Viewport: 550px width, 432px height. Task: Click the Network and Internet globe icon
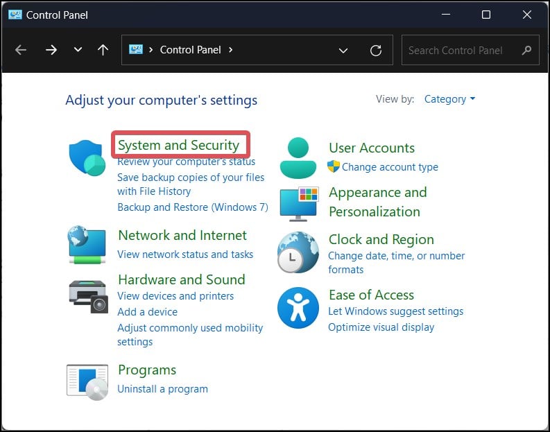87,245
